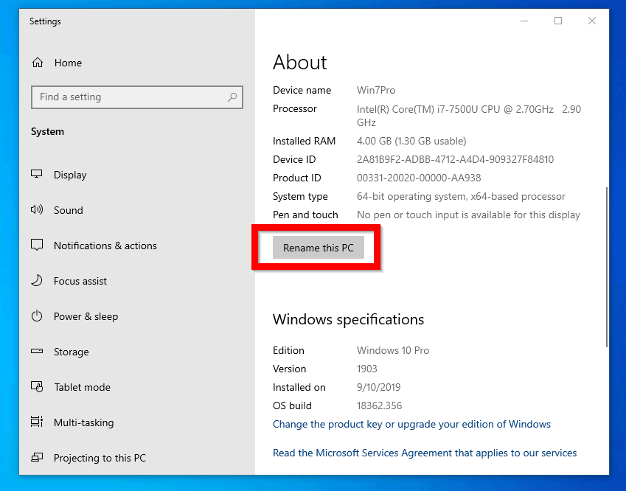Open the change product key link
Screen dimensions: 626x491
click(x=411, y=424)
